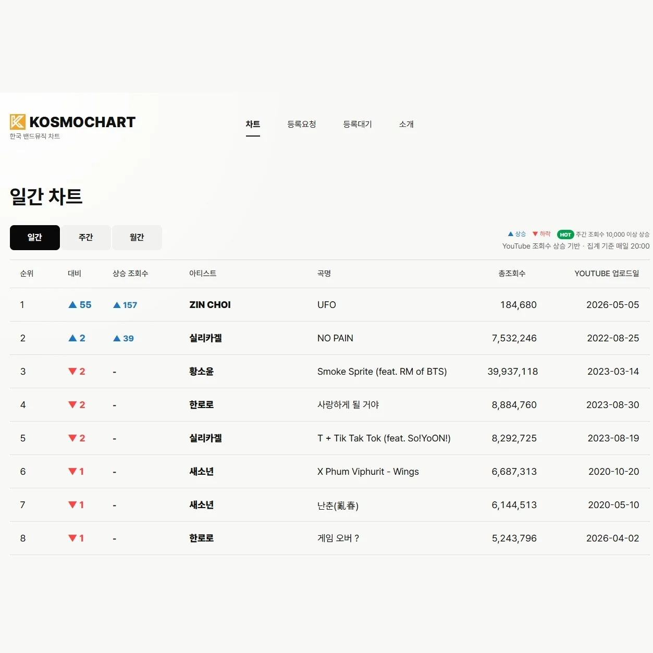The image size is (653, 653).
Task: Click upload date 2026-04-02
Action: [x=613, y=538]
